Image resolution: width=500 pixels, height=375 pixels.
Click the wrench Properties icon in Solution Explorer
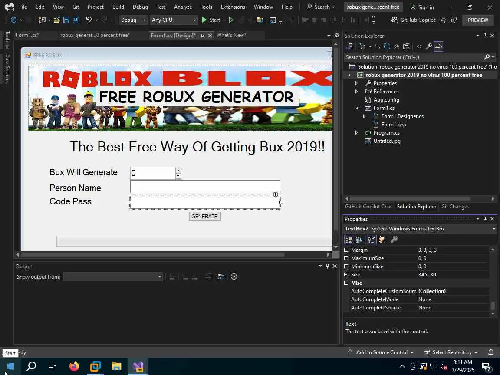point(428,46)
